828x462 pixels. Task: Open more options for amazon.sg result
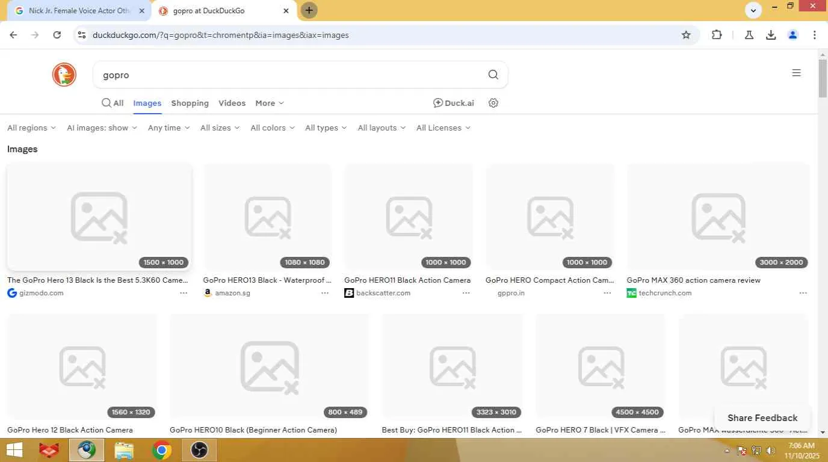click(x=325, y=293)
